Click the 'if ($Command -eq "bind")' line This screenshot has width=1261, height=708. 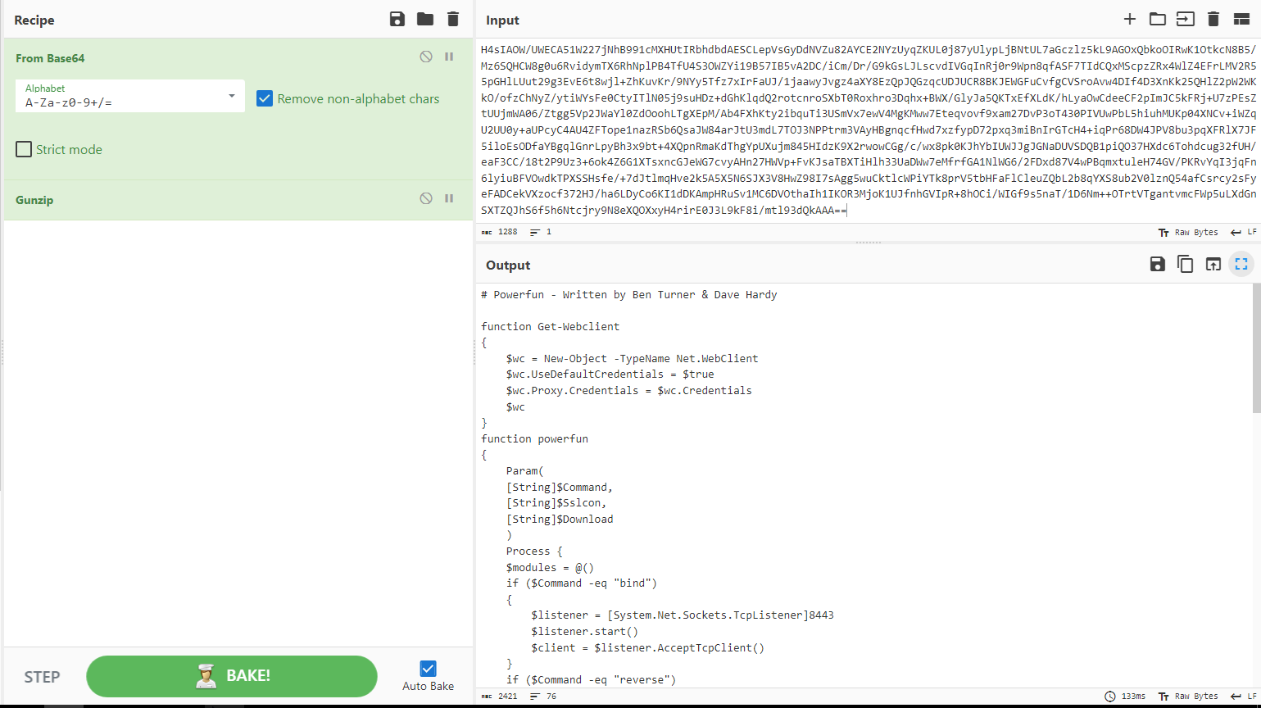(582, 583)
